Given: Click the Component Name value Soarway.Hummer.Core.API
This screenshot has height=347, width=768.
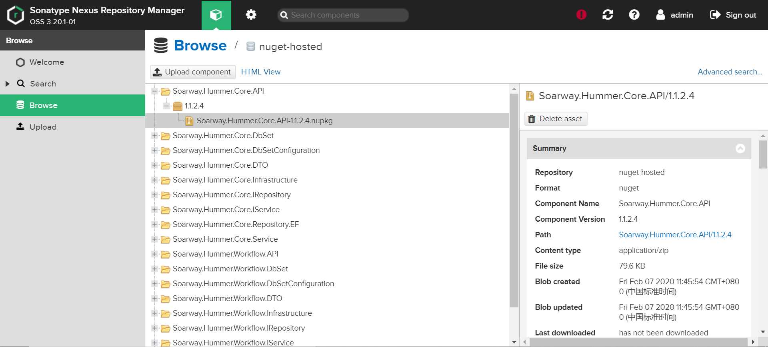Looking at the screenshot, I should point(664,204).
